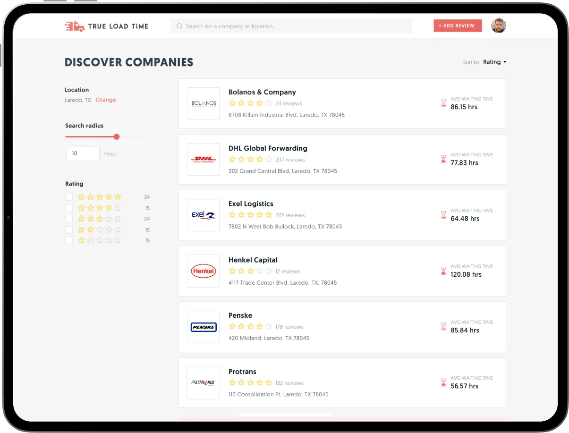Click address 420 Midland, Laredo

click(x=269, y=338)
